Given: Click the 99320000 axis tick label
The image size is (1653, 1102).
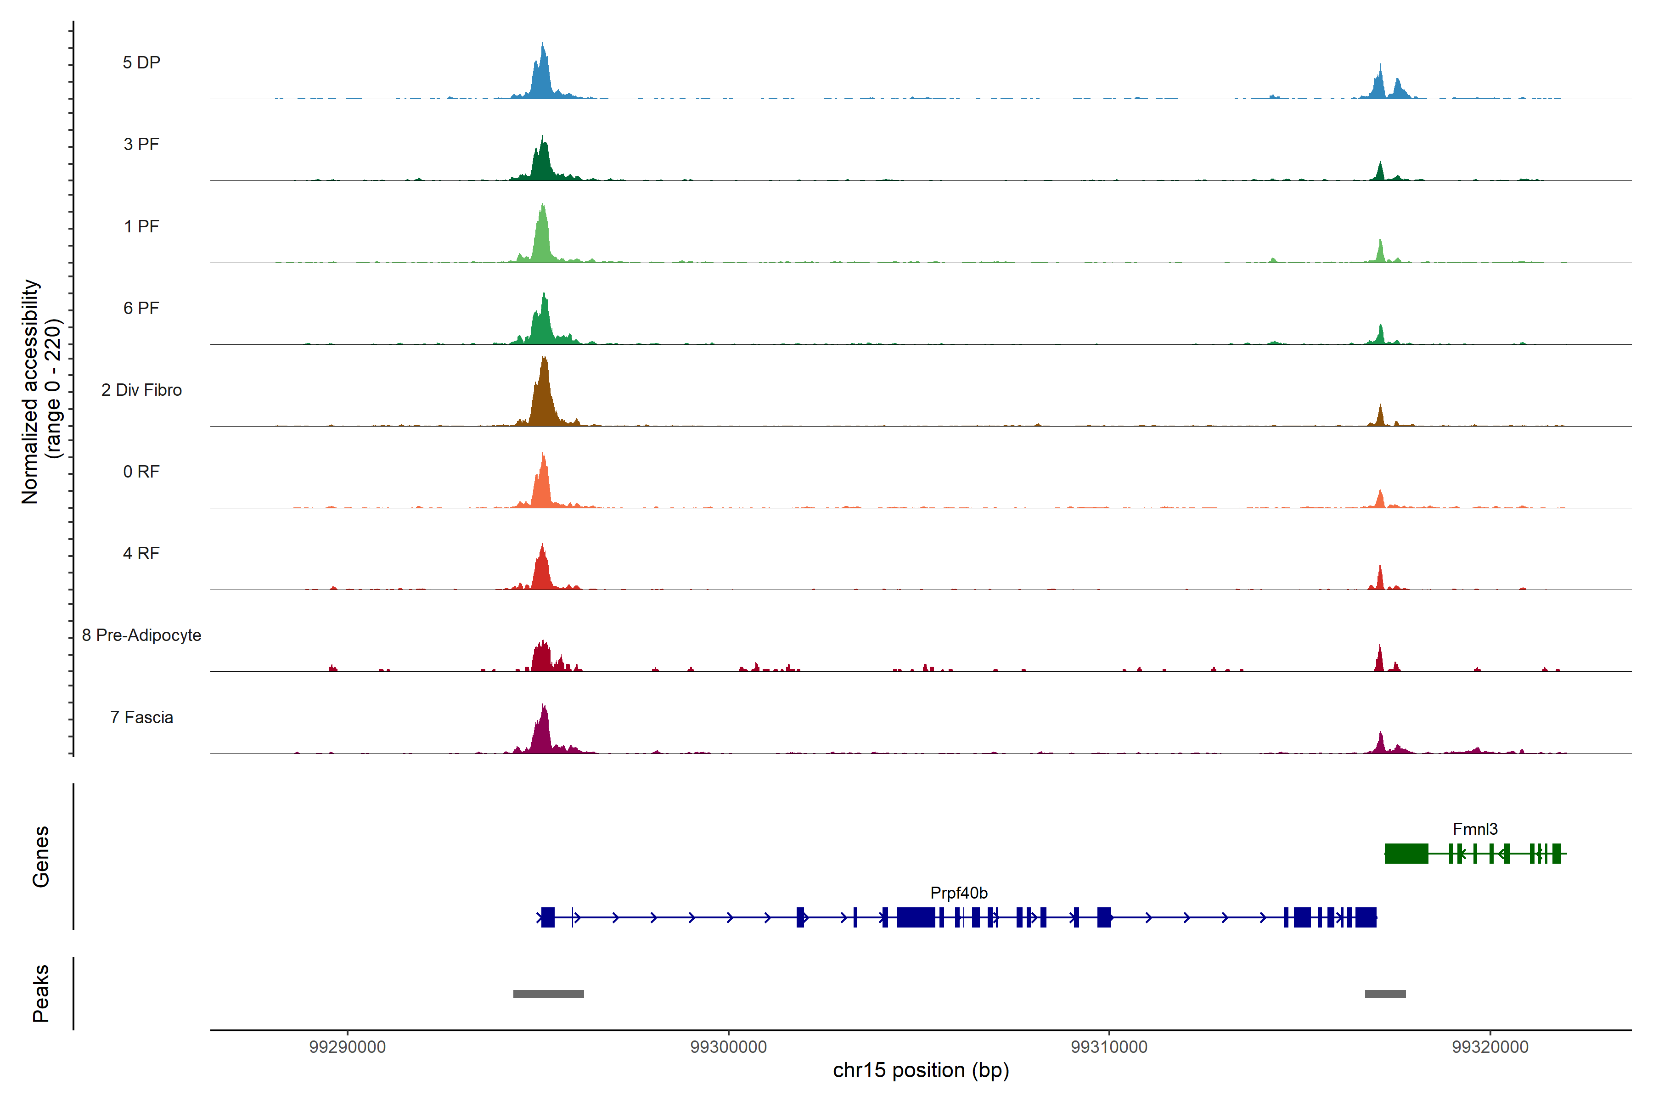Looking at the screenshot, I should 1490,1046.
